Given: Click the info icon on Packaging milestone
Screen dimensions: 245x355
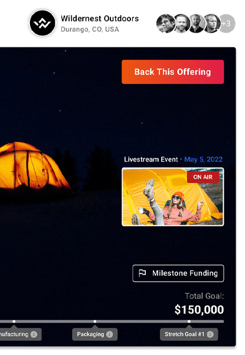Looking at the screenshot, I should [x=110, y=334].
